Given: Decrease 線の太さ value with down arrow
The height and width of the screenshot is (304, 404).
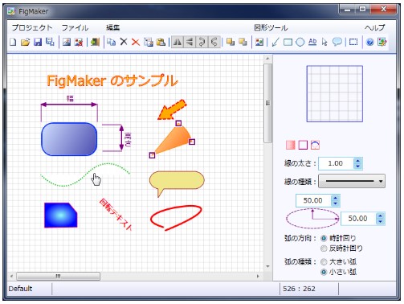Looking at the screenshot, I should click(x=358, y=166).
